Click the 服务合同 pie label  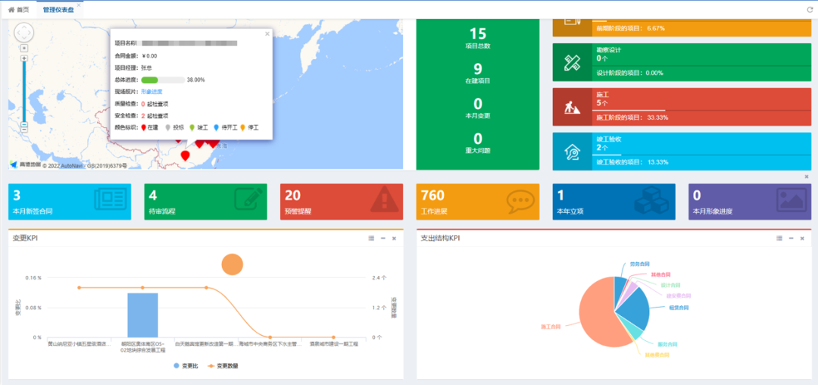[x=667, y=344]
